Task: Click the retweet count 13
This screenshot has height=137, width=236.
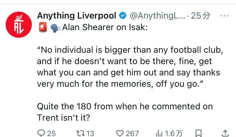Action: click(x=90, y=134)
